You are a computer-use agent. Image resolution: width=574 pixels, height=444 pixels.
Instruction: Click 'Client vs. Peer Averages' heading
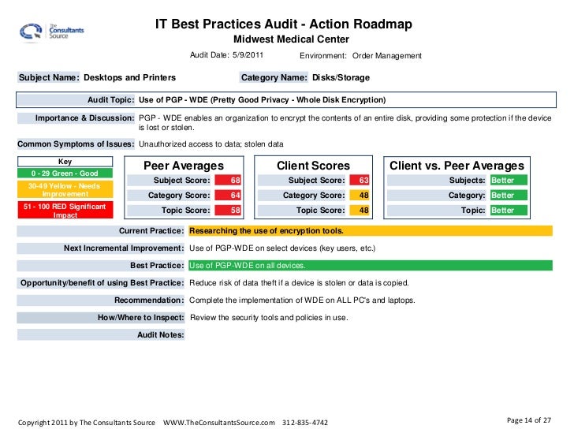point(457,166)
